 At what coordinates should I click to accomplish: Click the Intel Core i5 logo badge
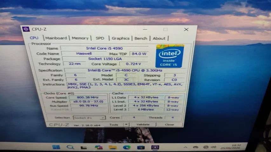(x=170, y=56)
